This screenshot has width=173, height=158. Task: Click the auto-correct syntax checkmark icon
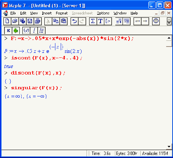tap(26, 31)
